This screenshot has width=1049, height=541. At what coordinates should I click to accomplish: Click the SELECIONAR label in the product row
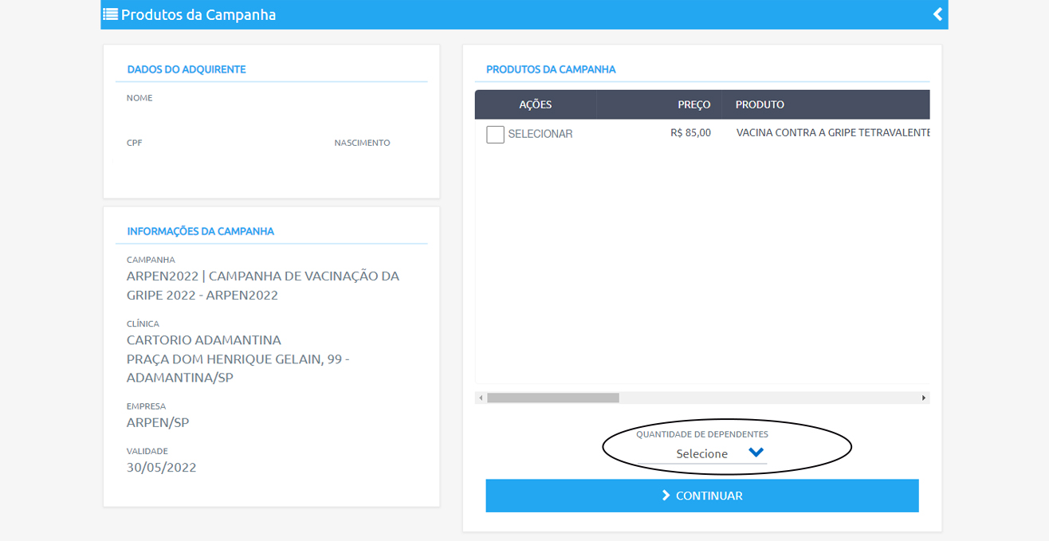540,135
